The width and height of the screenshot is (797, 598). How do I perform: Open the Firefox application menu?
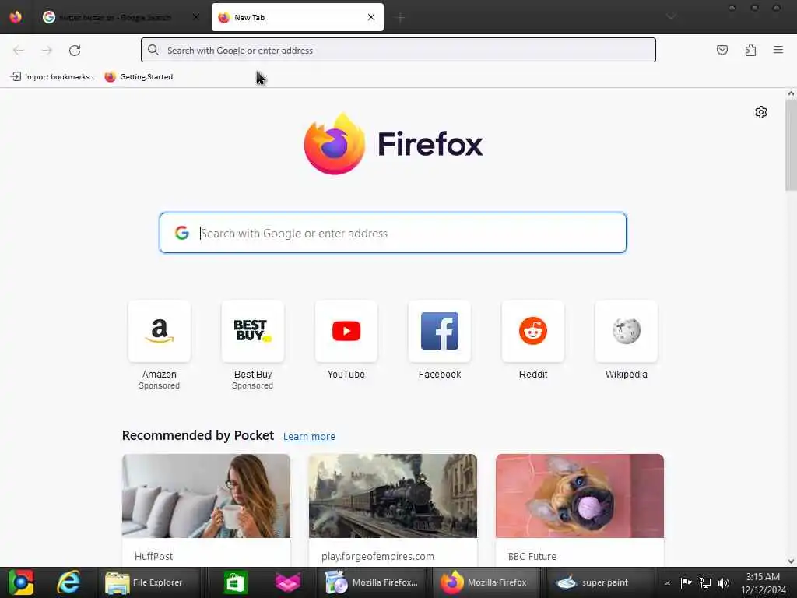(778, 50)
